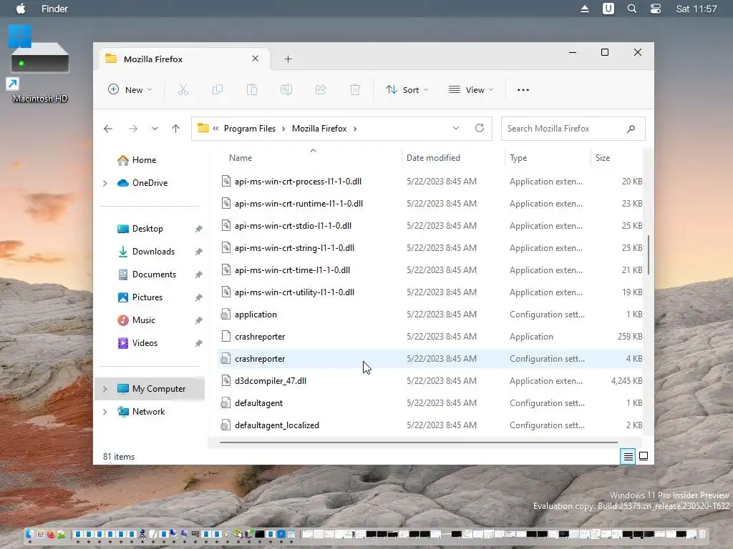The width and height of the screenshot is (733, 549).
Task: Click the Rename icon in toolbar
Action: (286, 89)
